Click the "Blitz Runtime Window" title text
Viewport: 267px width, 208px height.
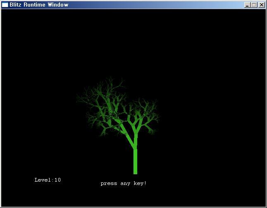pyautogui.click(x=39, y=5)
